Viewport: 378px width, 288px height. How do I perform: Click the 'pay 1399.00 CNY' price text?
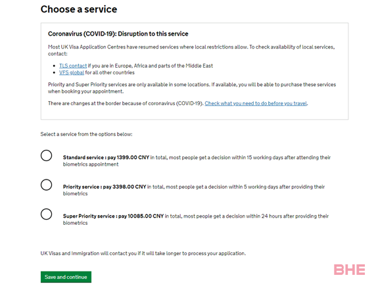tap(128, 158)
